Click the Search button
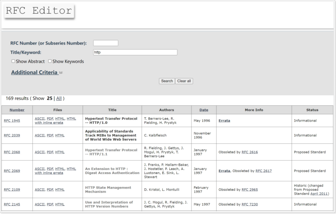This screenshot has width=336, height=214. (x=167, y=81)
